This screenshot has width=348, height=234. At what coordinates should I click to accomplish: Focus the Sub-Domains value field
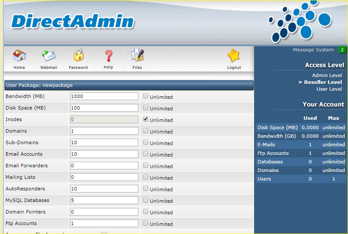point(104,142)
